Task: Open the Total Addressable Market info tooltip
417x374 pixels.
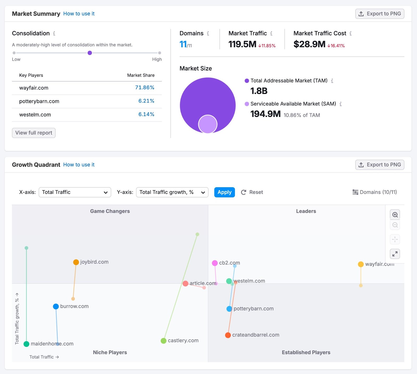Action: (332, 81)
